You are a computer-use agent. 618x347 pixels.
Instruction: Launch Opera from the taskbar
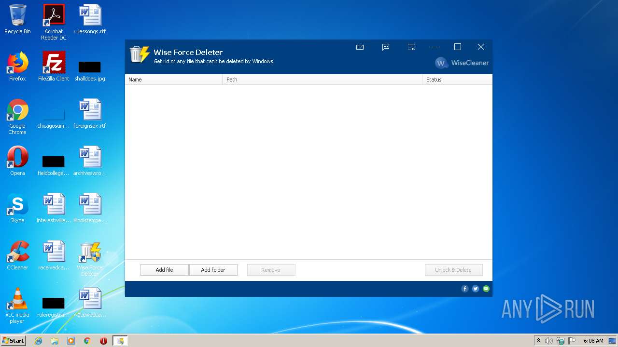tap(103, 341)
